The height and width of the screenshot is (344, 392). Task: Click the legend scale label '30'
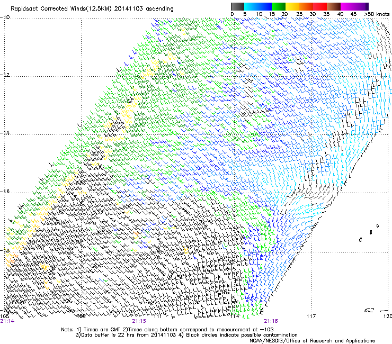click(x=313, y=14)
